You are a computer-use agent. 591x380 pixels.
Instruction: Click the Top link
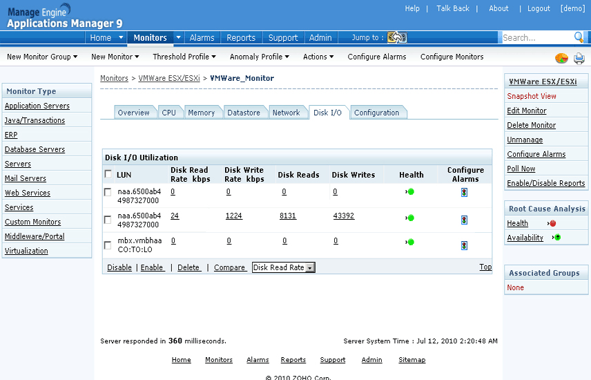click(485, 267)
